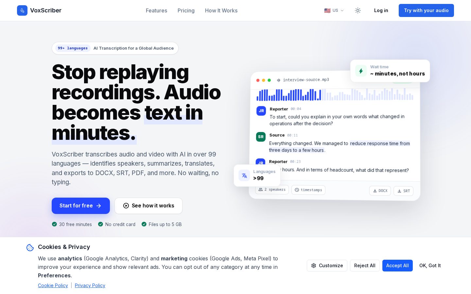Click the play icon in See how it works

[x=126, y=206]
